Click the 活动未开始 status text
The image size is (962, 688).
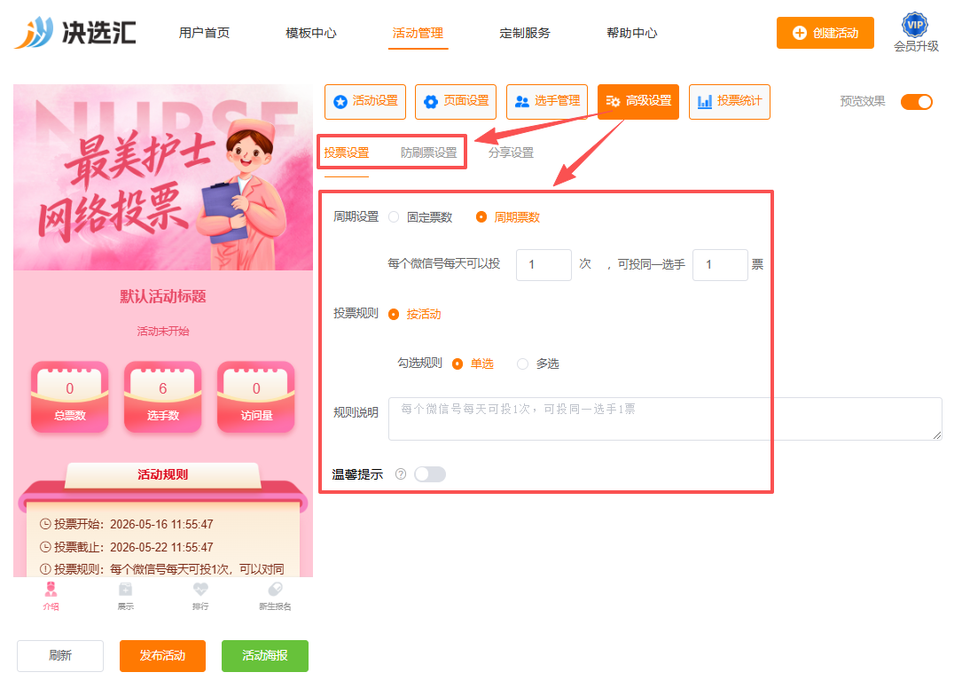point(162,332)
